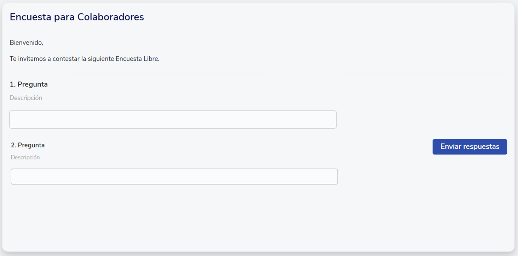518x256 pixels.
Task: Click the Encuesta para Colaboradores heading
Action: (x=77, y=17)
